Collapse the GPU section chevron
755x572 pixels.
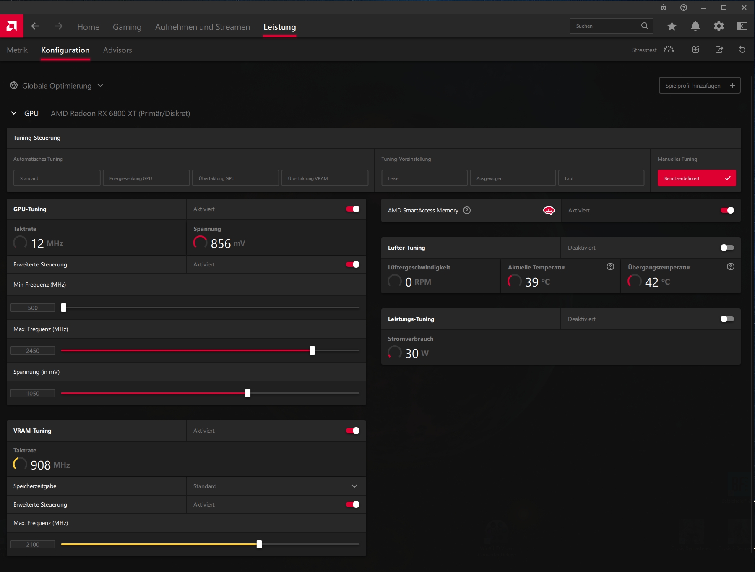(14, 113)
